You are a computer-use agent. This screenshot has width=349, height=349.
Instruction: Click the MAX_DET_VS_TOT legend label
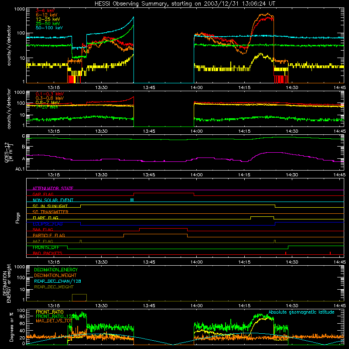pyautogui.click(x=54, y=321)
